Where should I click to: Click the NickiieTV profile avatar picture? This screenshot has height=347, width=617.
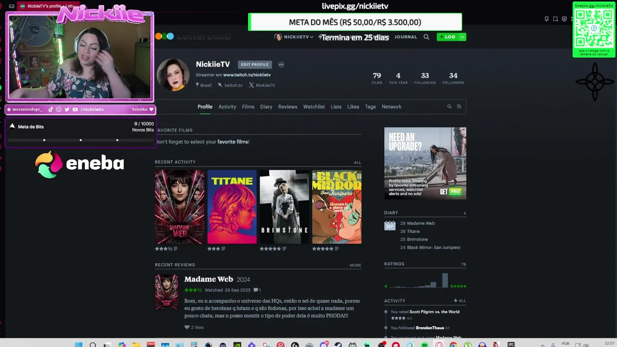click(173, 75)
